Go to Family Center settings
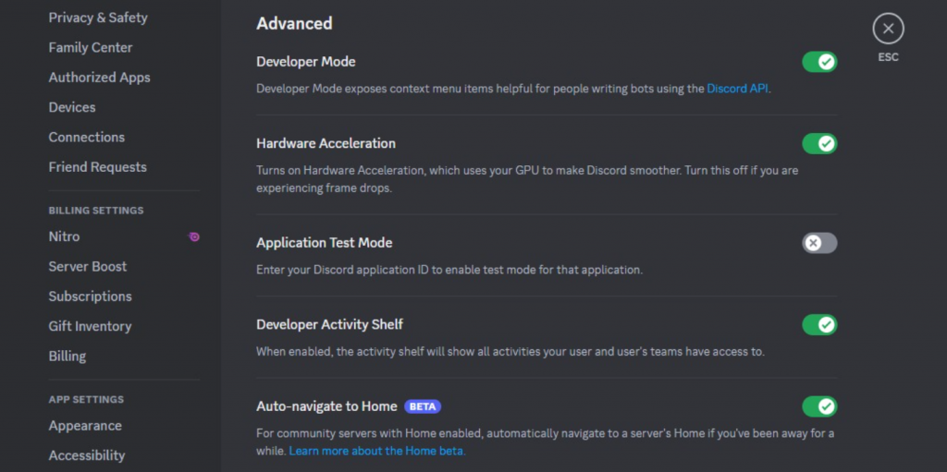Screen dimensions: 947x472 (x=91, y=47)
